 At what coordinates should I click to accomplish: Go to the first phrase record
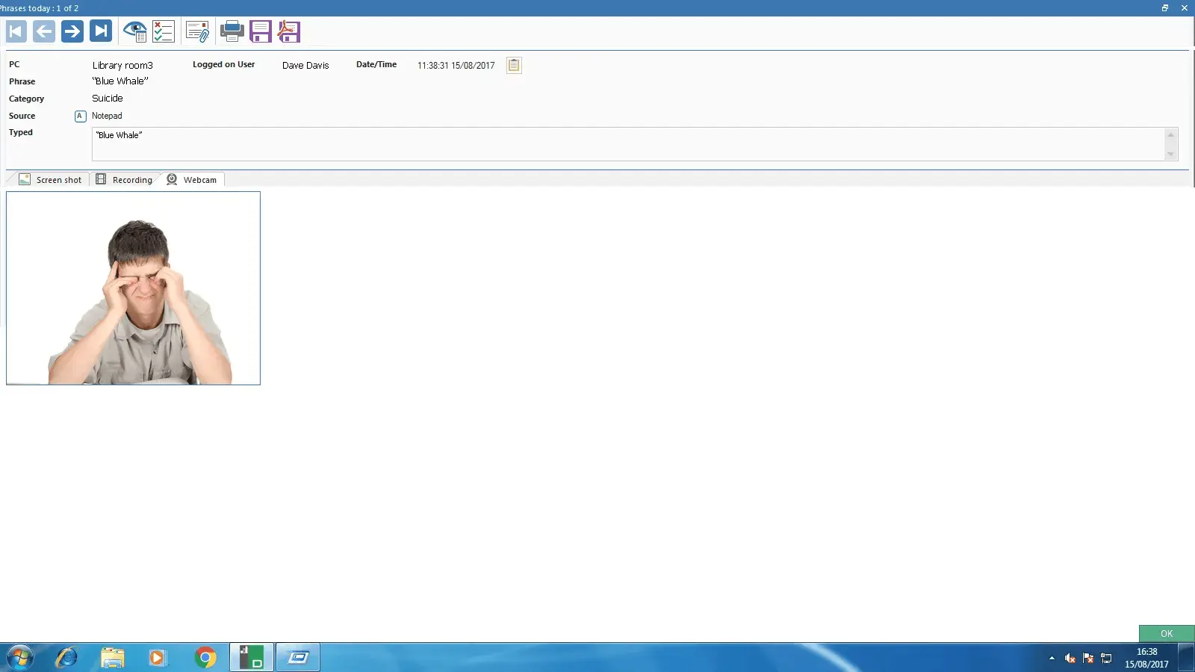click(16, 31)
